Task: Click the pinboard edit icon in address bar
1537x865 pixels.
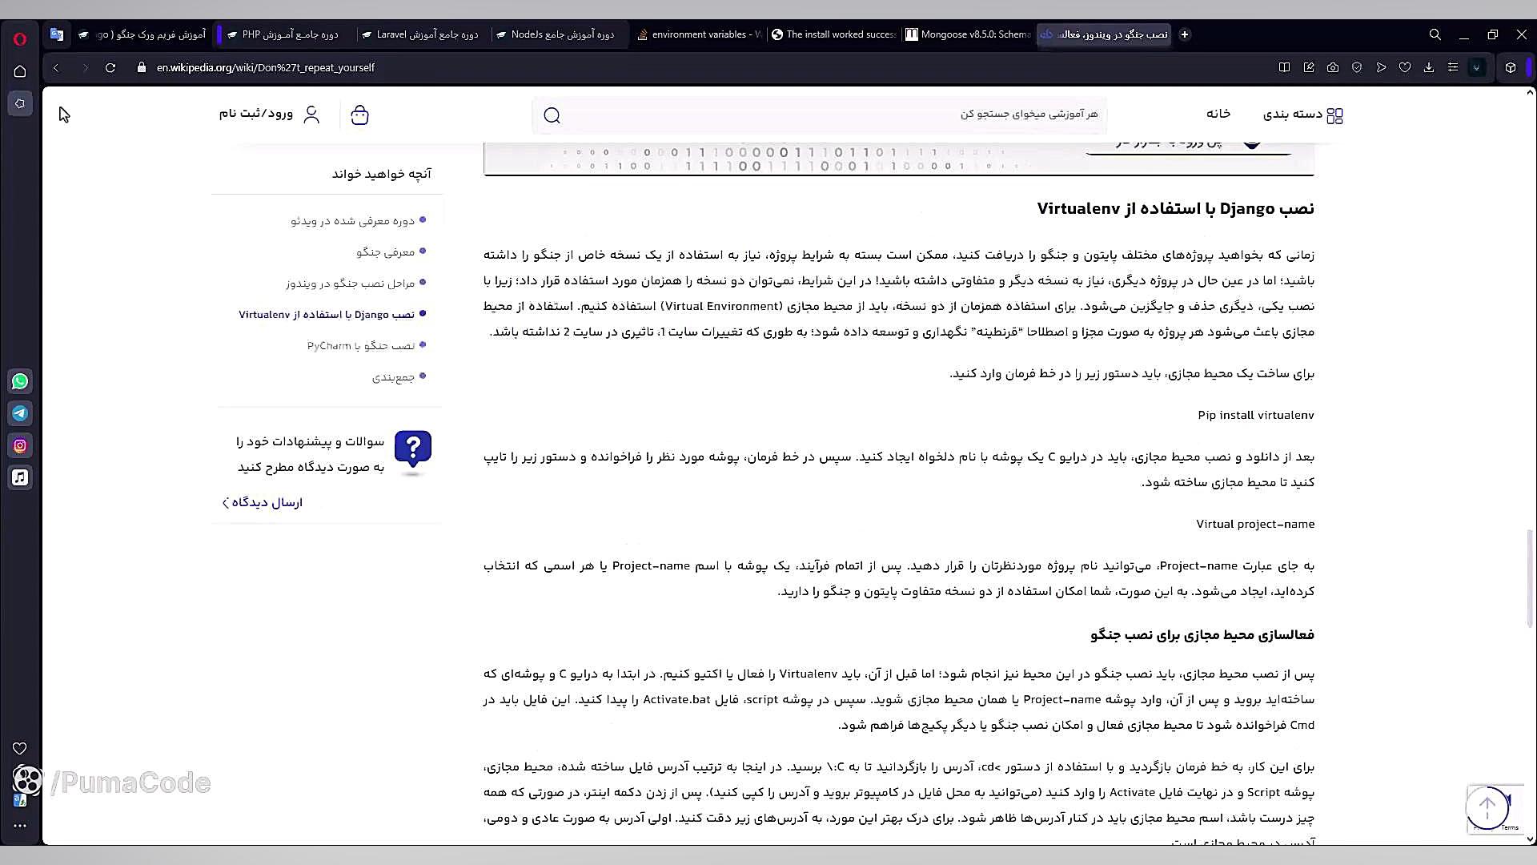Action: 1309,68
